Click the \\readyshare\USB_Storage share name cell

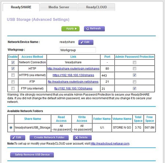coord(33,127)
